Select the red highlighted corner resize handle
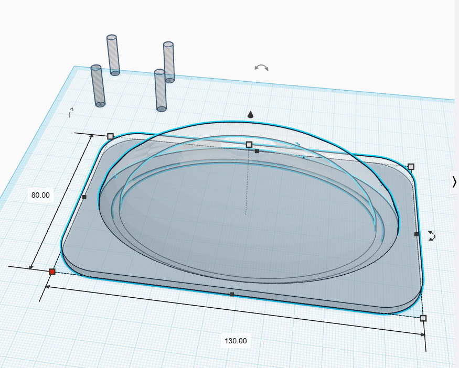This screenshot has height=368, width=459. 52,272
